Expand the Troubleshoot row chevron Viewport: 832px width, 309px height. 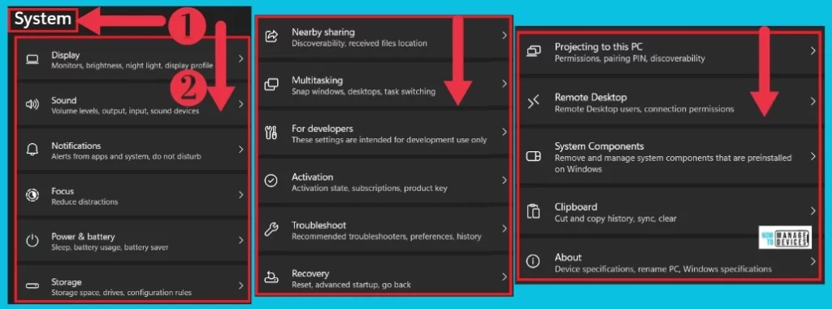[504, 228]
